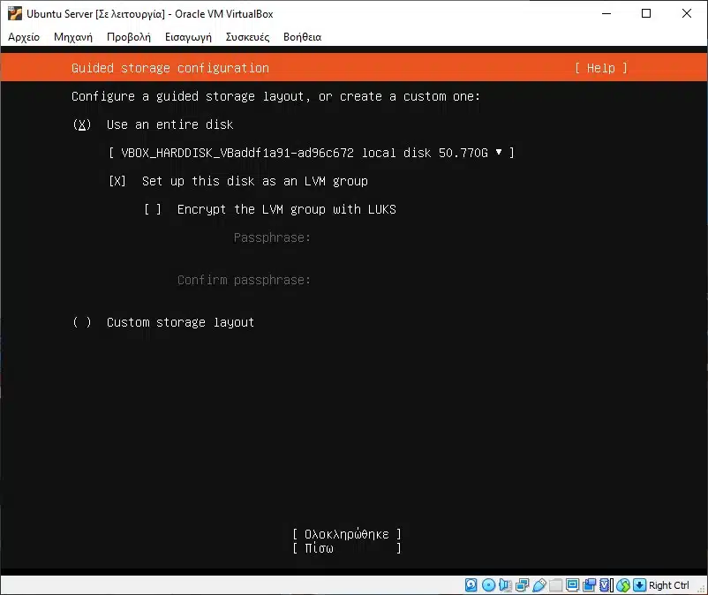
Task: Open the Προβολή menu
Action: (x=129, y=37)
